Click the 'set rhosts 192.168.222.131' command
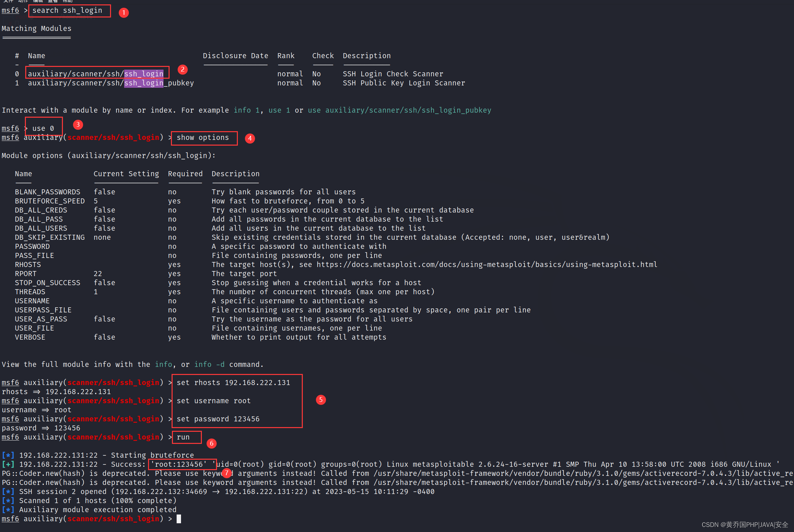The width and height of the screenshot is (794, 532). click(233, 383)
